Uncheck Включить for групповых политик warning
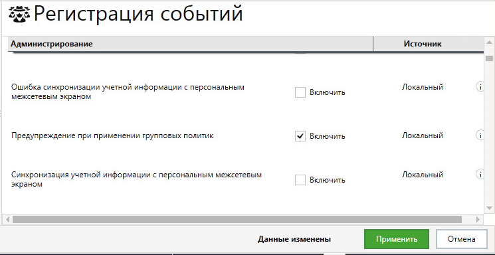The width and height of the screenshot is (495, 255). (300, 136)
